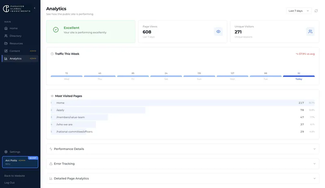Open Content in sidebar menu
Image resolution: width=325 pixels, height=188 pixels.
(x=20, y=51)
